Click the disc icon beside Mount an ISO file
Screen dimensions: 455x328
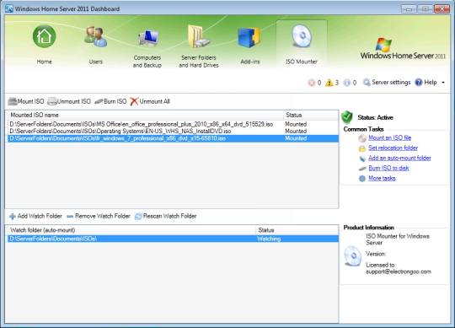tap(362, 138)
